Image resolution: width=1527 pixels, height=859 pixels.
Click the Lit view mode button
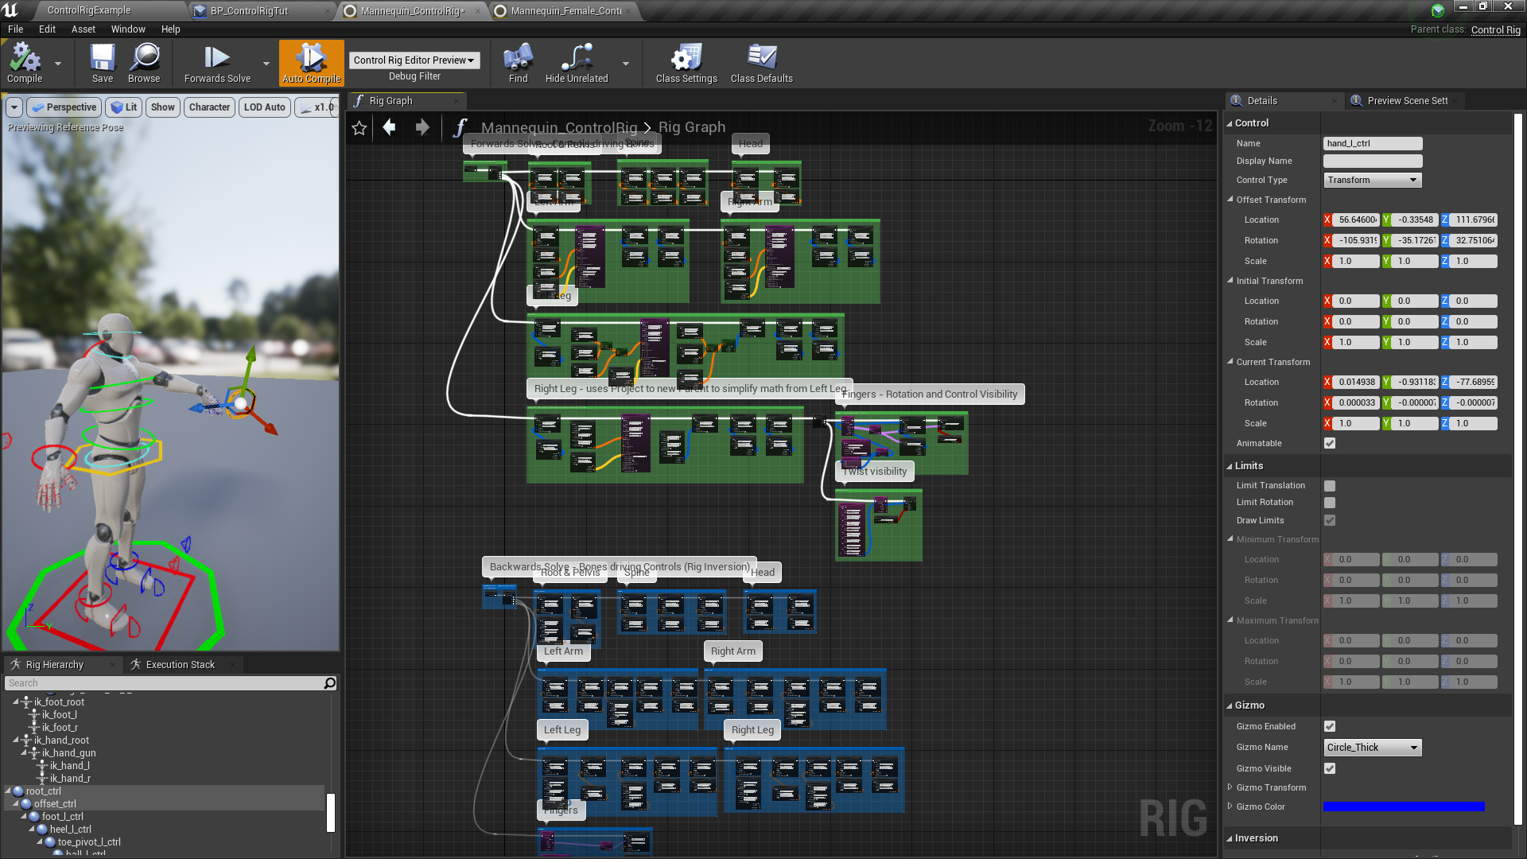pos(123,107)
